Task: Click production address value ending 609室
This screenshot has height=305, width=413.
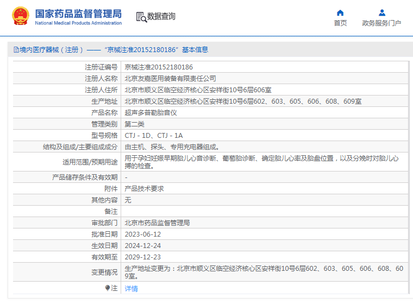Action: 243,101
